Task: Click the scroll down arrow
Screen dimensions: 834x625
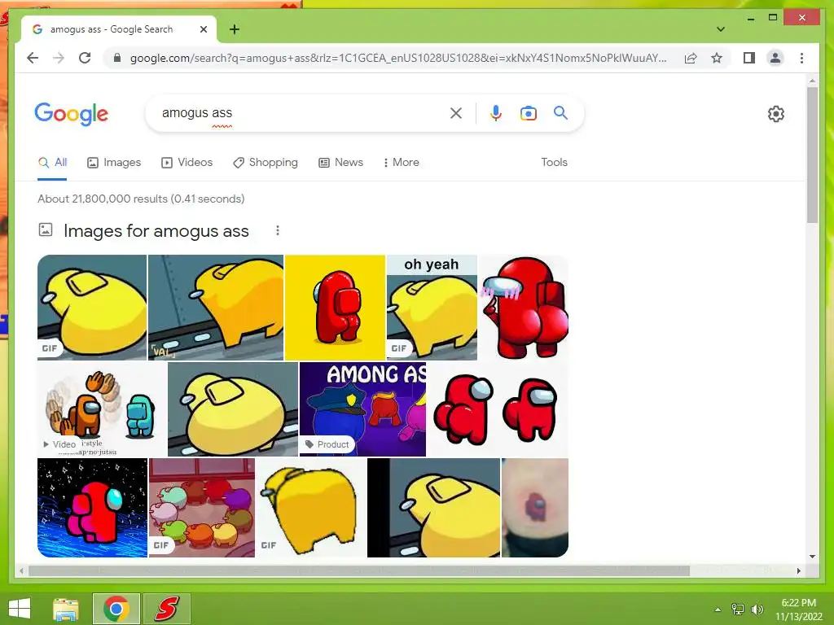Action: [x=812, y=557]
